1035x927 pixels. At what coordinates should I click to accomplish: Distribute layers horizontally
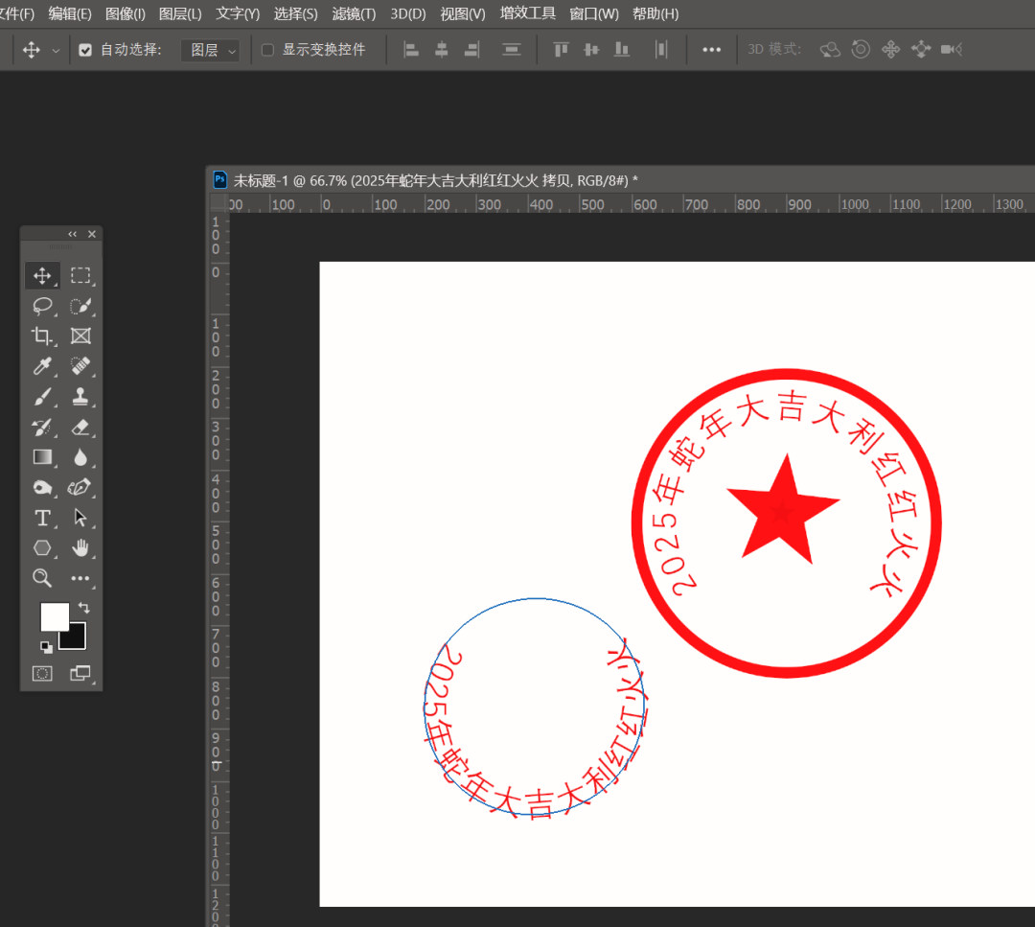pyautogui.click(x=661, y=50)
